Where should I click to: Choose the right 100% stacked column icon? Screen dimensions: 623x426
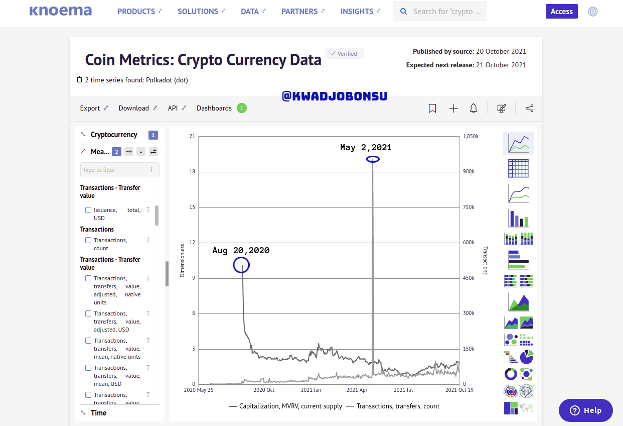[x=527, y=239]
